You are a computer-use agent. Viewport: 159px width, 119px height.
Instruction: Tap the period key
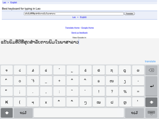[x=33, y=92]
